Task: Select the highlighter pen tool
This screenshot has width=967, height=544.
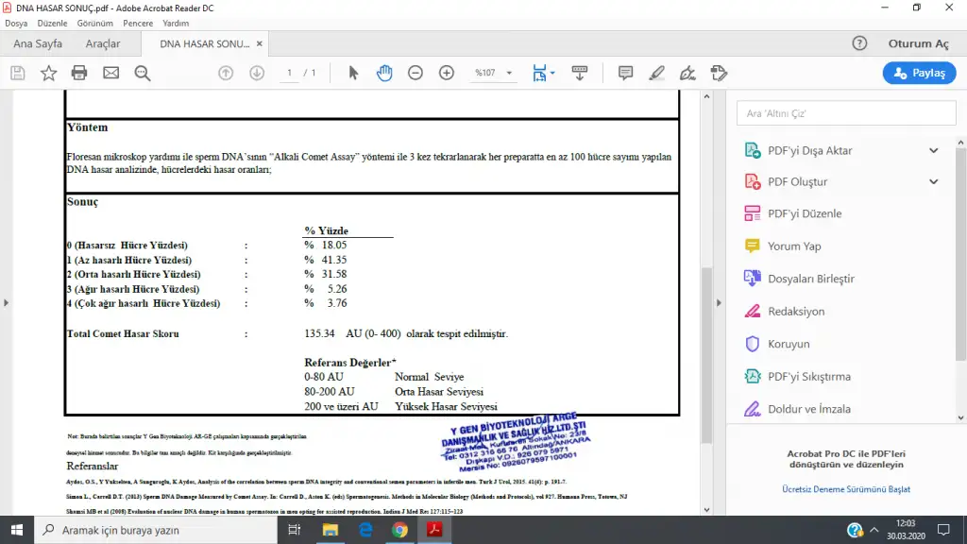Action: click(x=656, y=73)
